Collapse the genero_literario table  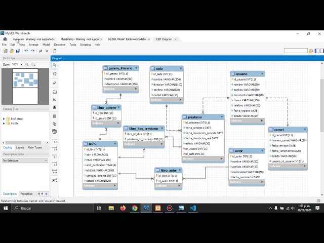tap(136, 68)
